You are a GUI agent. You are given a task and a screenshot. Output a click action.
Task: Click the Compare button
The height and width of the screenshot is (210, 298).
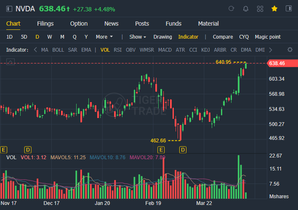(223, 37)
